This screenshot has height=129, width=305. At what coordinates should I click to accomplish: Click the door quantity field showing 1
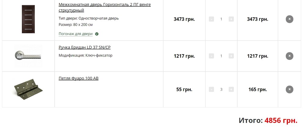(221, 19)
